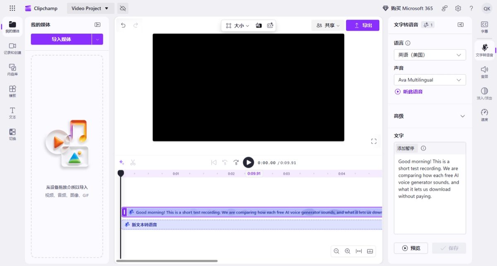Screen dimensions: 497x266
Task: Open the 文字转语音 right sidebar tab
Action: 485,50
